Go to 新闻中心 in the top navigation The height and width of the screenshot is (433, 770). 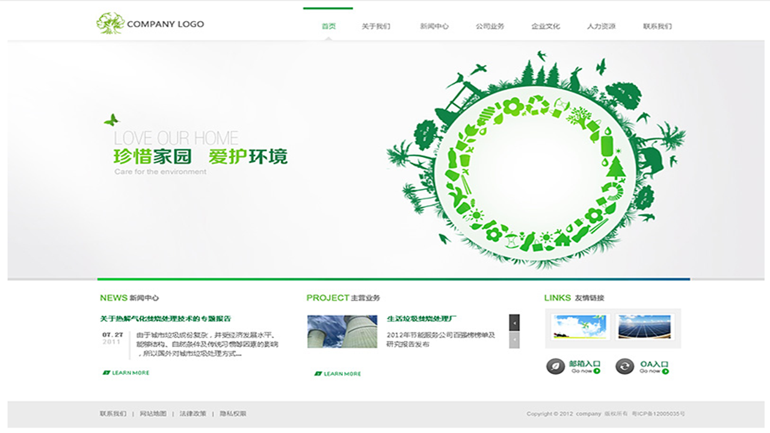point(434,26)
